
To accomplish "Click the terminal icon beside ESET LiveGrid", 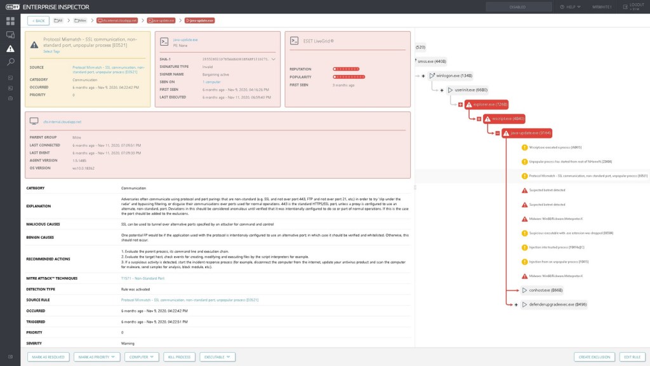I will pos(295,40).
